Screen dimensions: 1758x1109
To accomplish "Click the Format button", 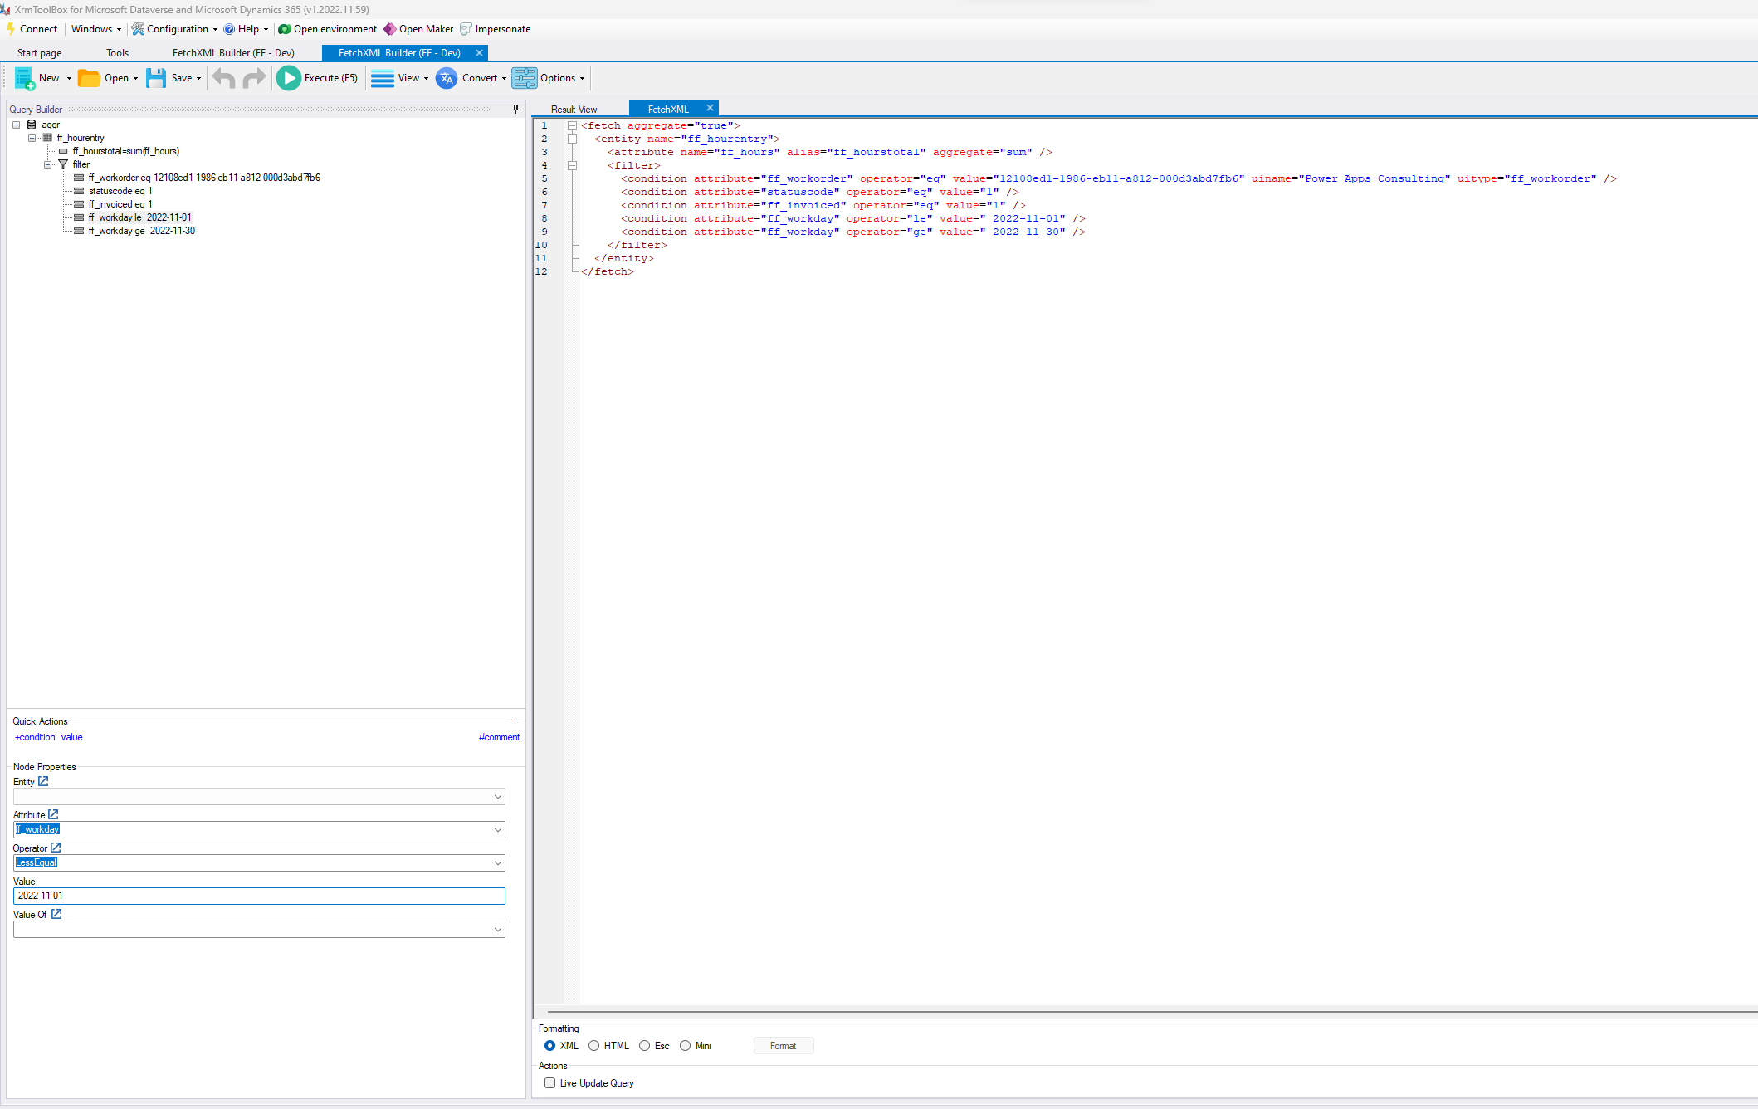I will pos(783,1046).
